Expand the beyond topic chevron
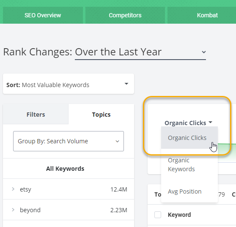The image size is (236, 227). 13,210
